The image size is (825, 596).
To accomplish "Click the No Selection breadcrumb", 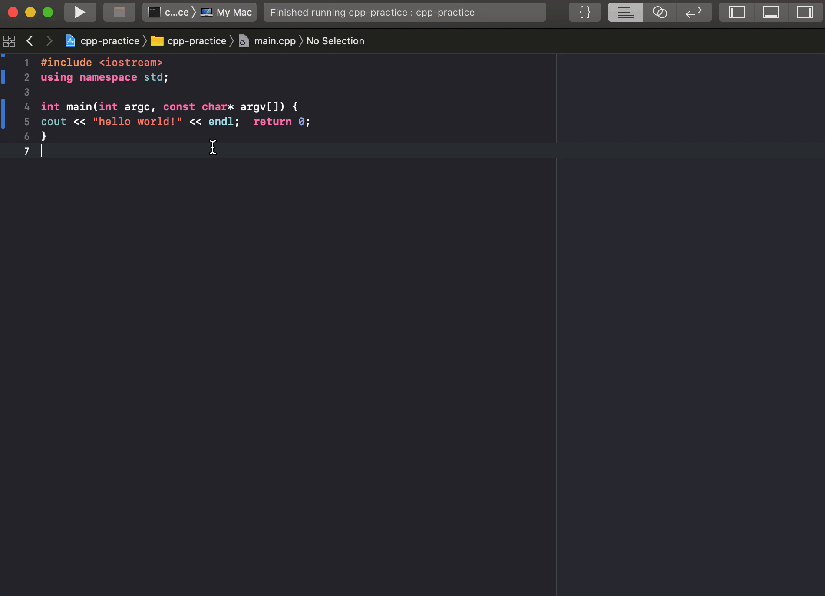I will point(335,41).
